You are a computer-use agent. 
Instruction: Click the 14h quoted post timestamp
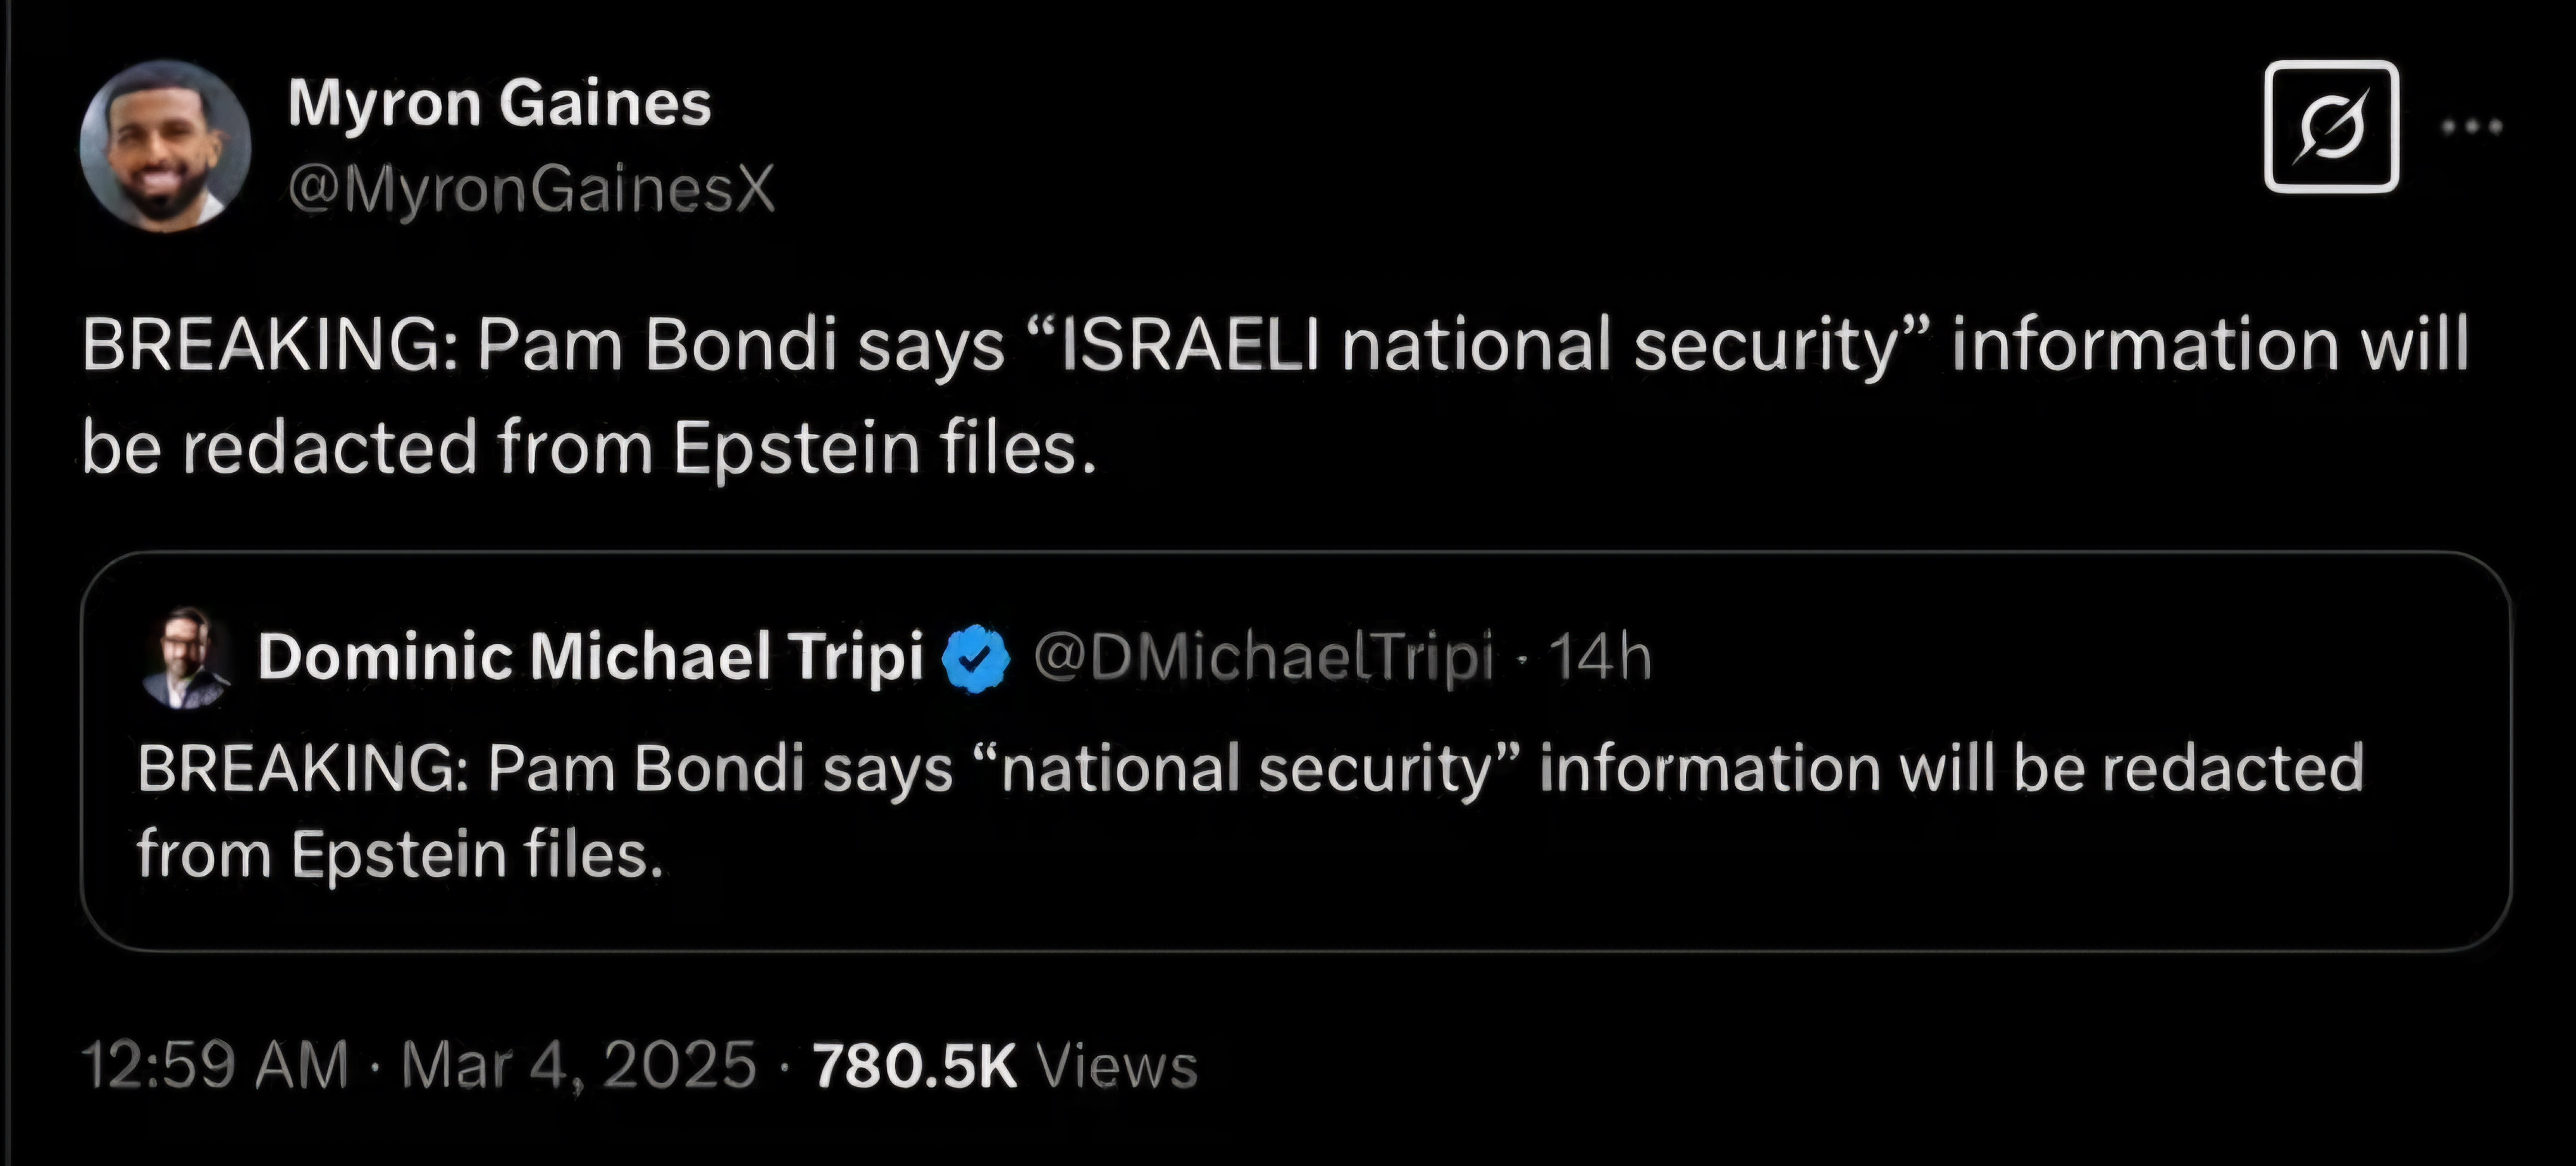click(1599, 657)
